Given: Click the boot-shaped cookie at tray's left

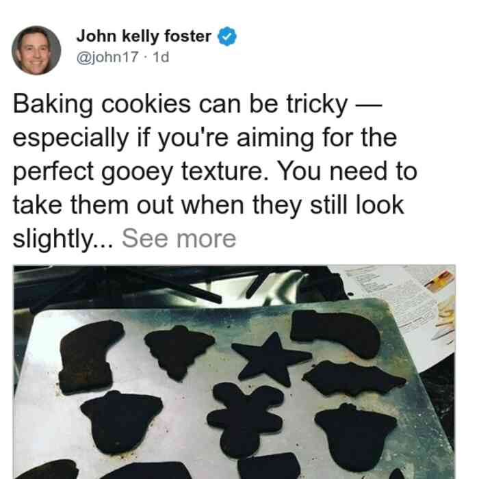Looking at the screenshot, I should (91, 357).
